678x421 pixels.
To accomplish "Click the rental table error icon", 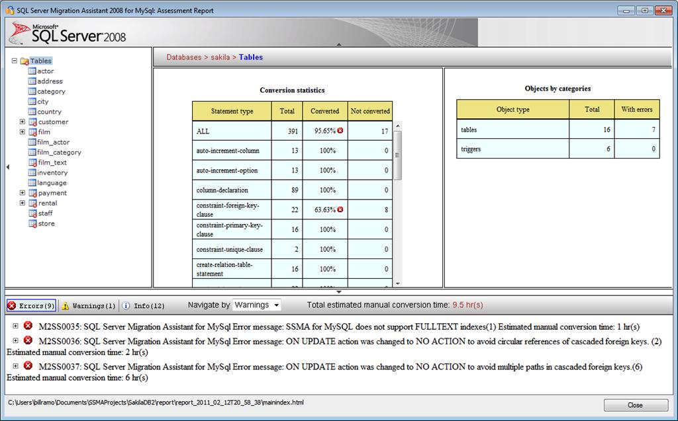I will (33, 203).
